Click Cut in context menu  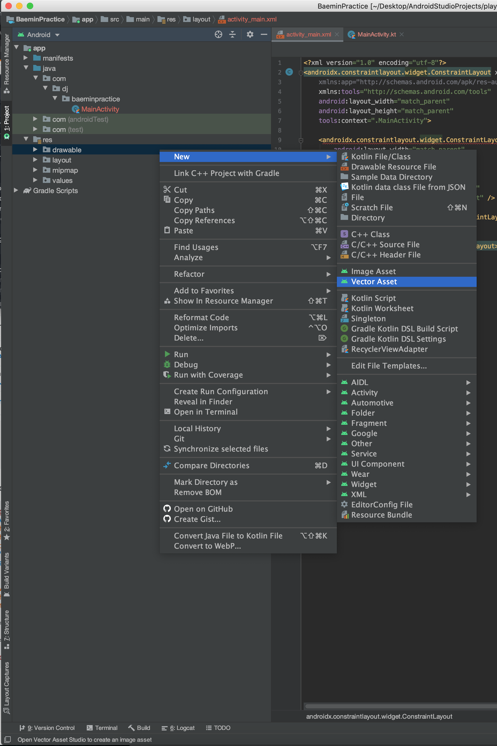click(248, 190)
